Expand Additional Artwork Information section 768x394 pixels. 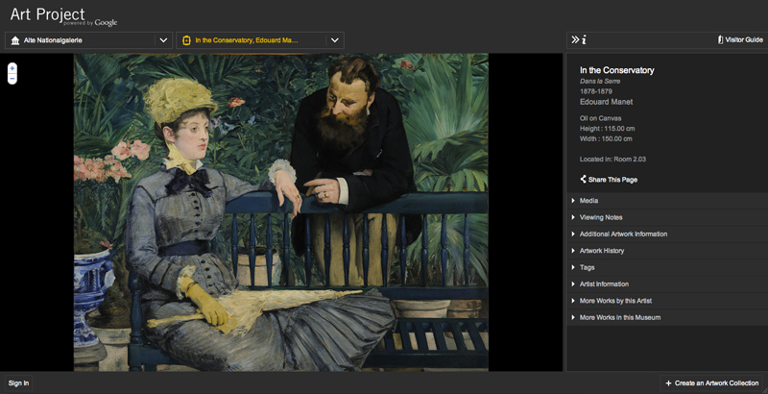click(x=623, y=234)
